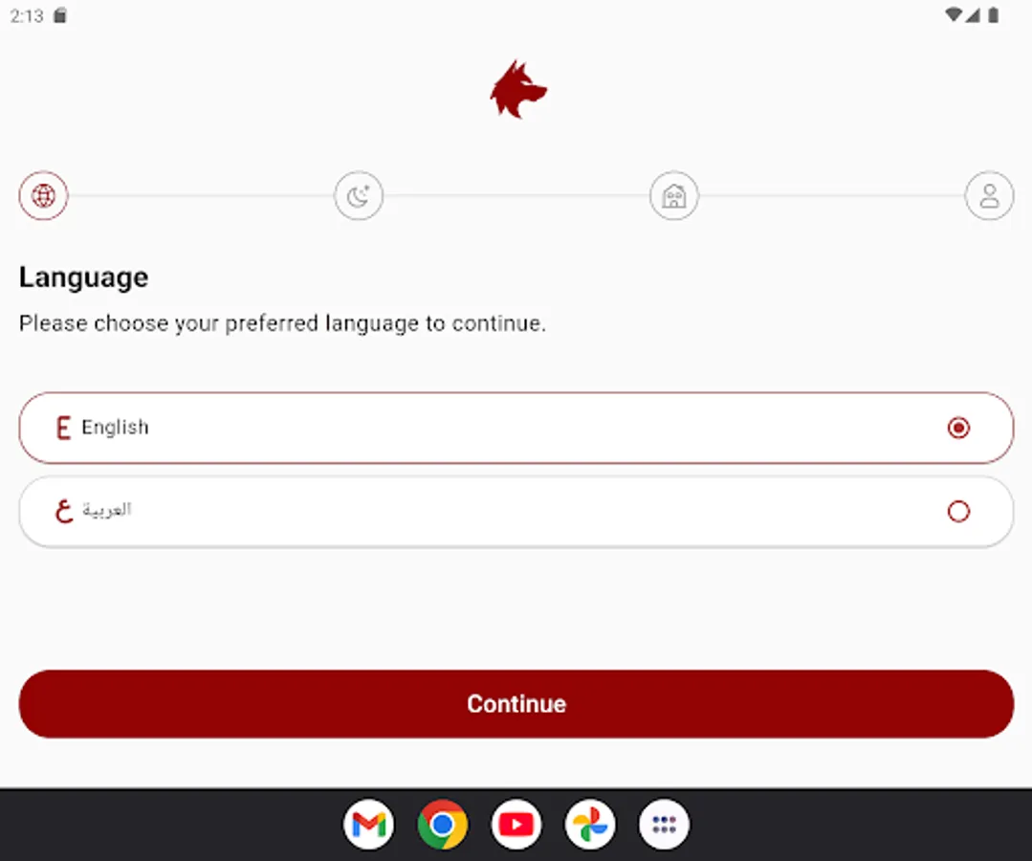Tap the English label text
This screenshot has height=861, width=1032.
[115, 428]
